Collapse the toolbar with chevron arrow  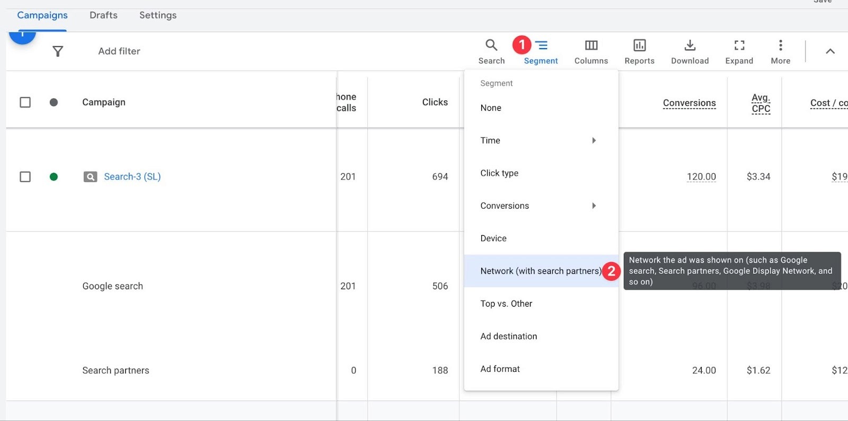pos(830,51)
